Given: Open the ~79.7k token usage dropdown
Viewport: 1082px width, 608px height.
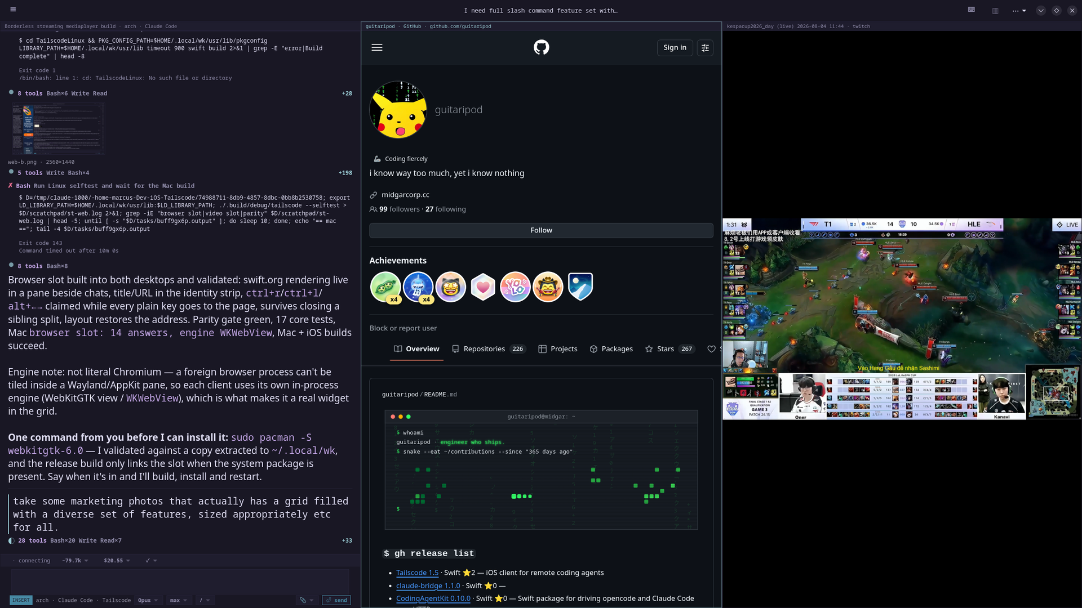Looking at the screenshot, I should 75,561.
